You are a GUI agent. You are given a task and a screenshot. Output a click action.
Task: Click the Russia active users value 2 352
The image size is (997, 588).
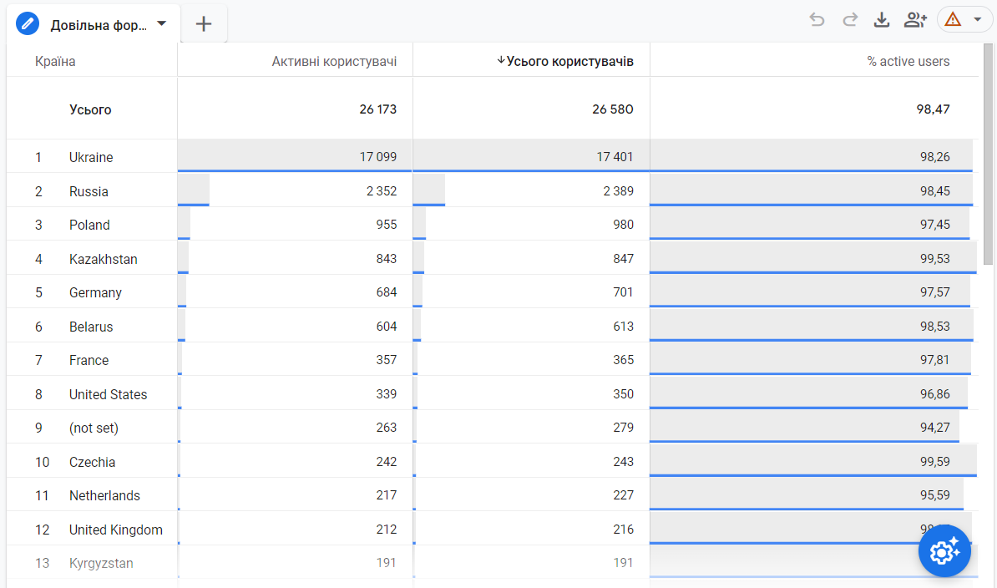click(x=381, y=191)
